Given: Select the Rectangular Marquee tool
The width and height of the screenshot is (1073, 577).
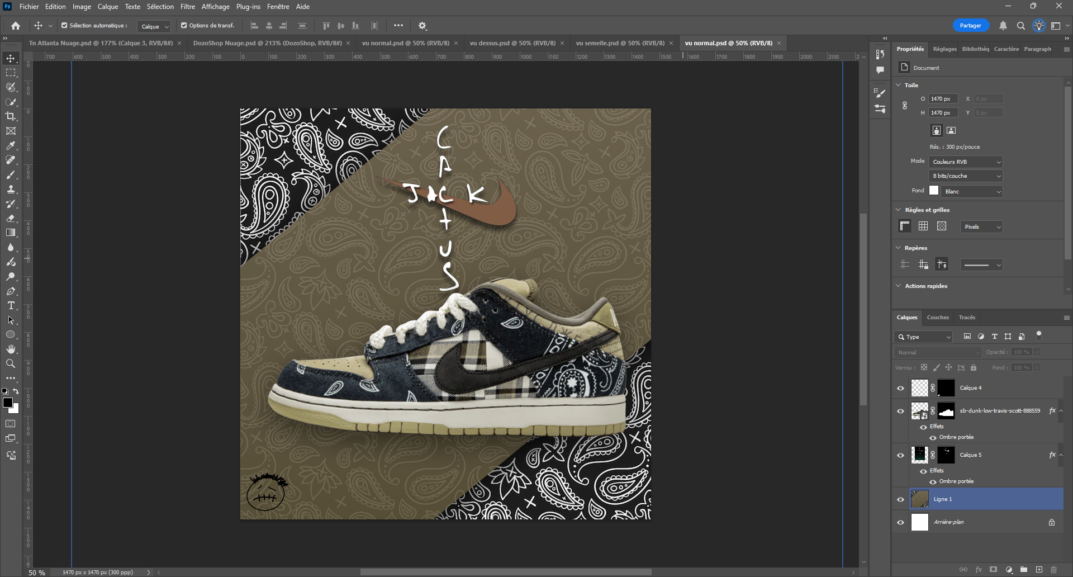Looking at the screenshot, I should pyautogui.click(x=11, y=73).
